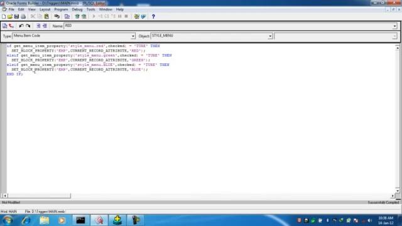The image size is (402, 226).
Task: Open the Edit menu
Action: [x=21, y=9]
